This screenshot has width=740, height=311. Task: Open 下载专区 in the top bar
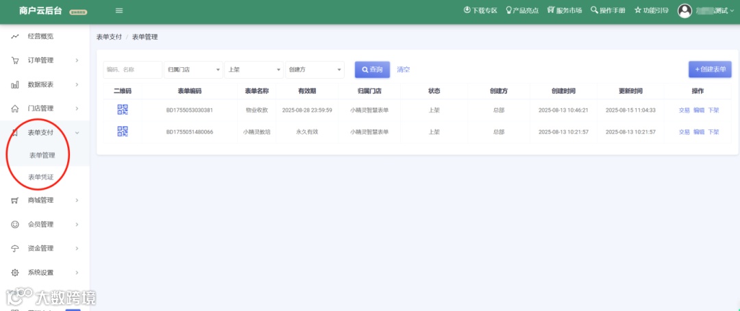click(484, 10)
